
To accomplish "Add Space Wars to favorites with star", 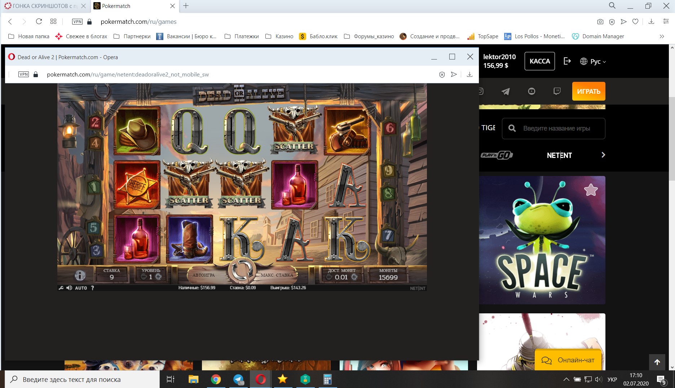I will point(591,190).
